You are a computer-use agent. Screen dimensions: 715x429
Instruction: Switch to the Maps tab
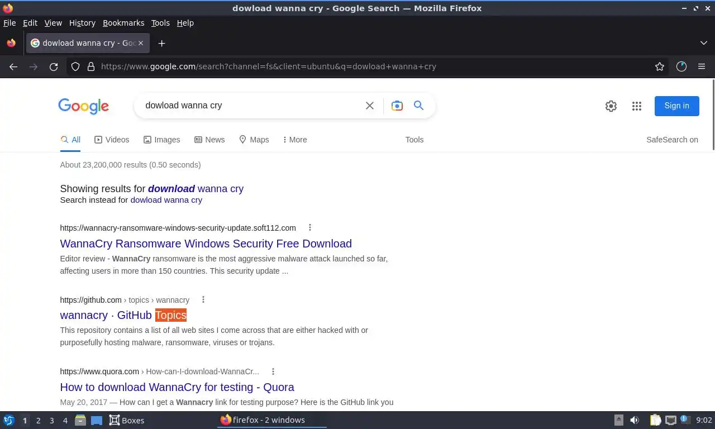tap(254, 140)
